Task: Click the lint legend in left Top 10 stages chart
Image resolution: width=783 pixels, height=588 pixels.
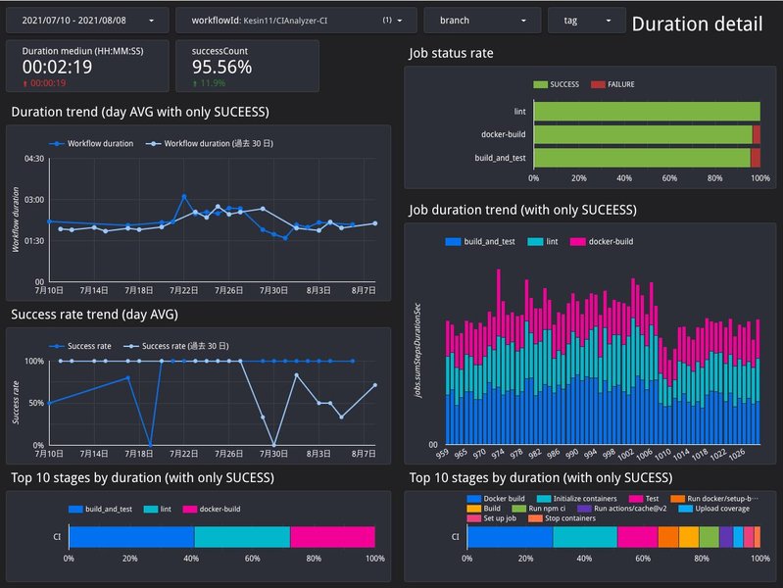Action: pyautogui.click(x=158, y=509)
